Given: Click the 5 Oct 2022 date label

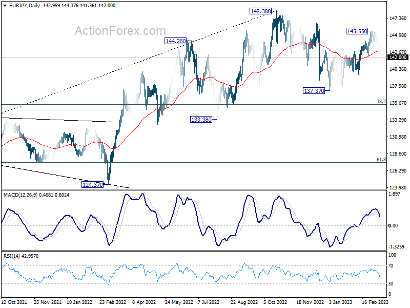Looking at the screenshot, I should (275, 302).
